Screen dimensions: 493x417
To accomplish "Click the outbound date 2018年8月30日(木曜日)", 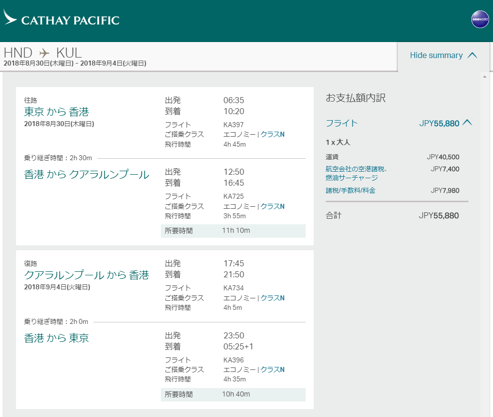I will pyautogui.click(x=59, y=124).
